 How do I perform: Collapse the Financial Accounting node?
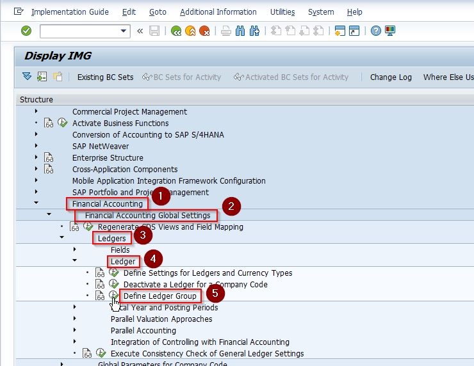pos(37,203)
